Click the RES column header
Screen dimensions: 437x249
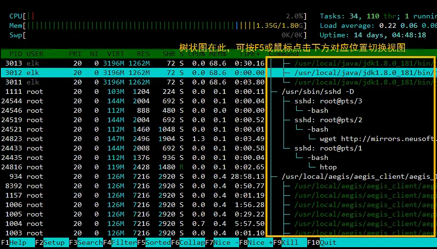pyautogui.click(x=143, y=54)
